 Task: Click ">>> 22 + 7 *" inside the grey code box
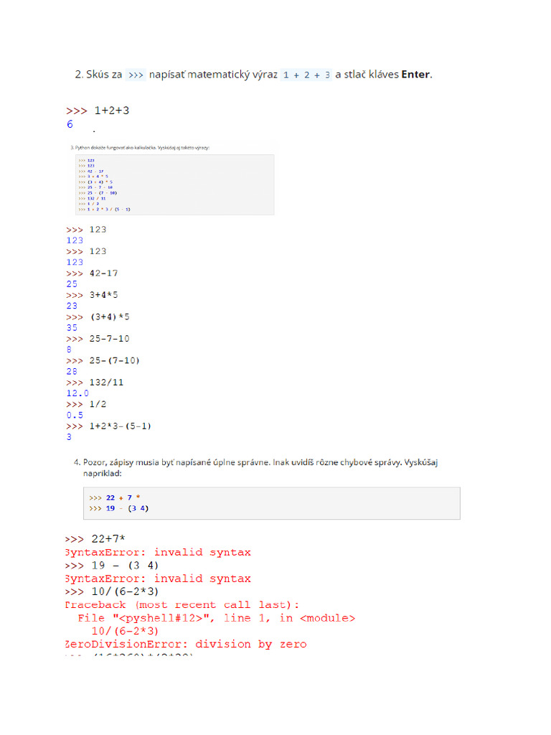[x=114, y=498]
